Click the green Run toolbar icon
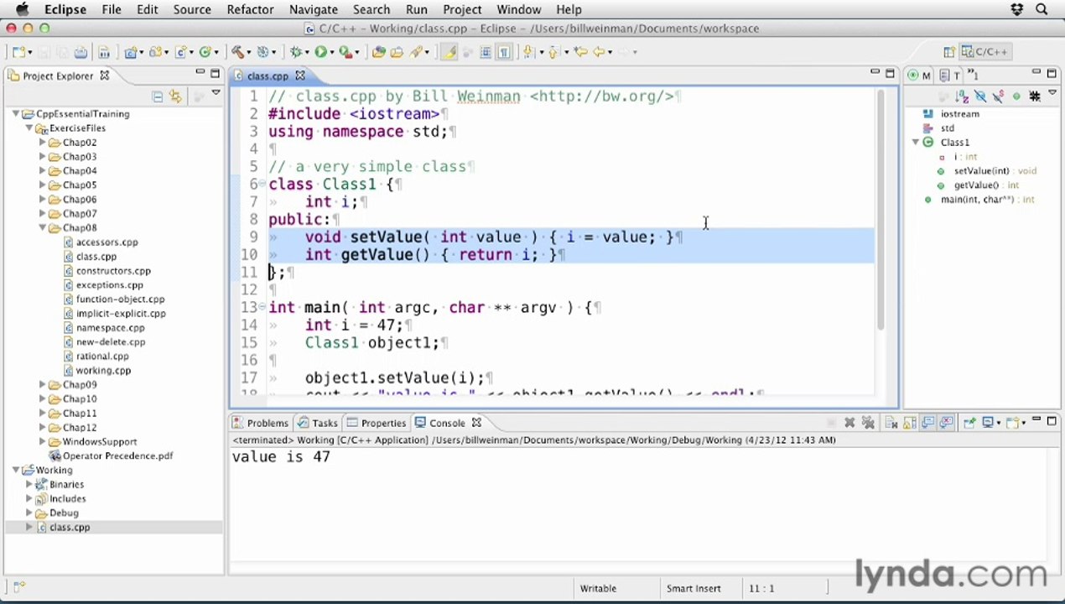1065x604 pixels. pos(321,52)
